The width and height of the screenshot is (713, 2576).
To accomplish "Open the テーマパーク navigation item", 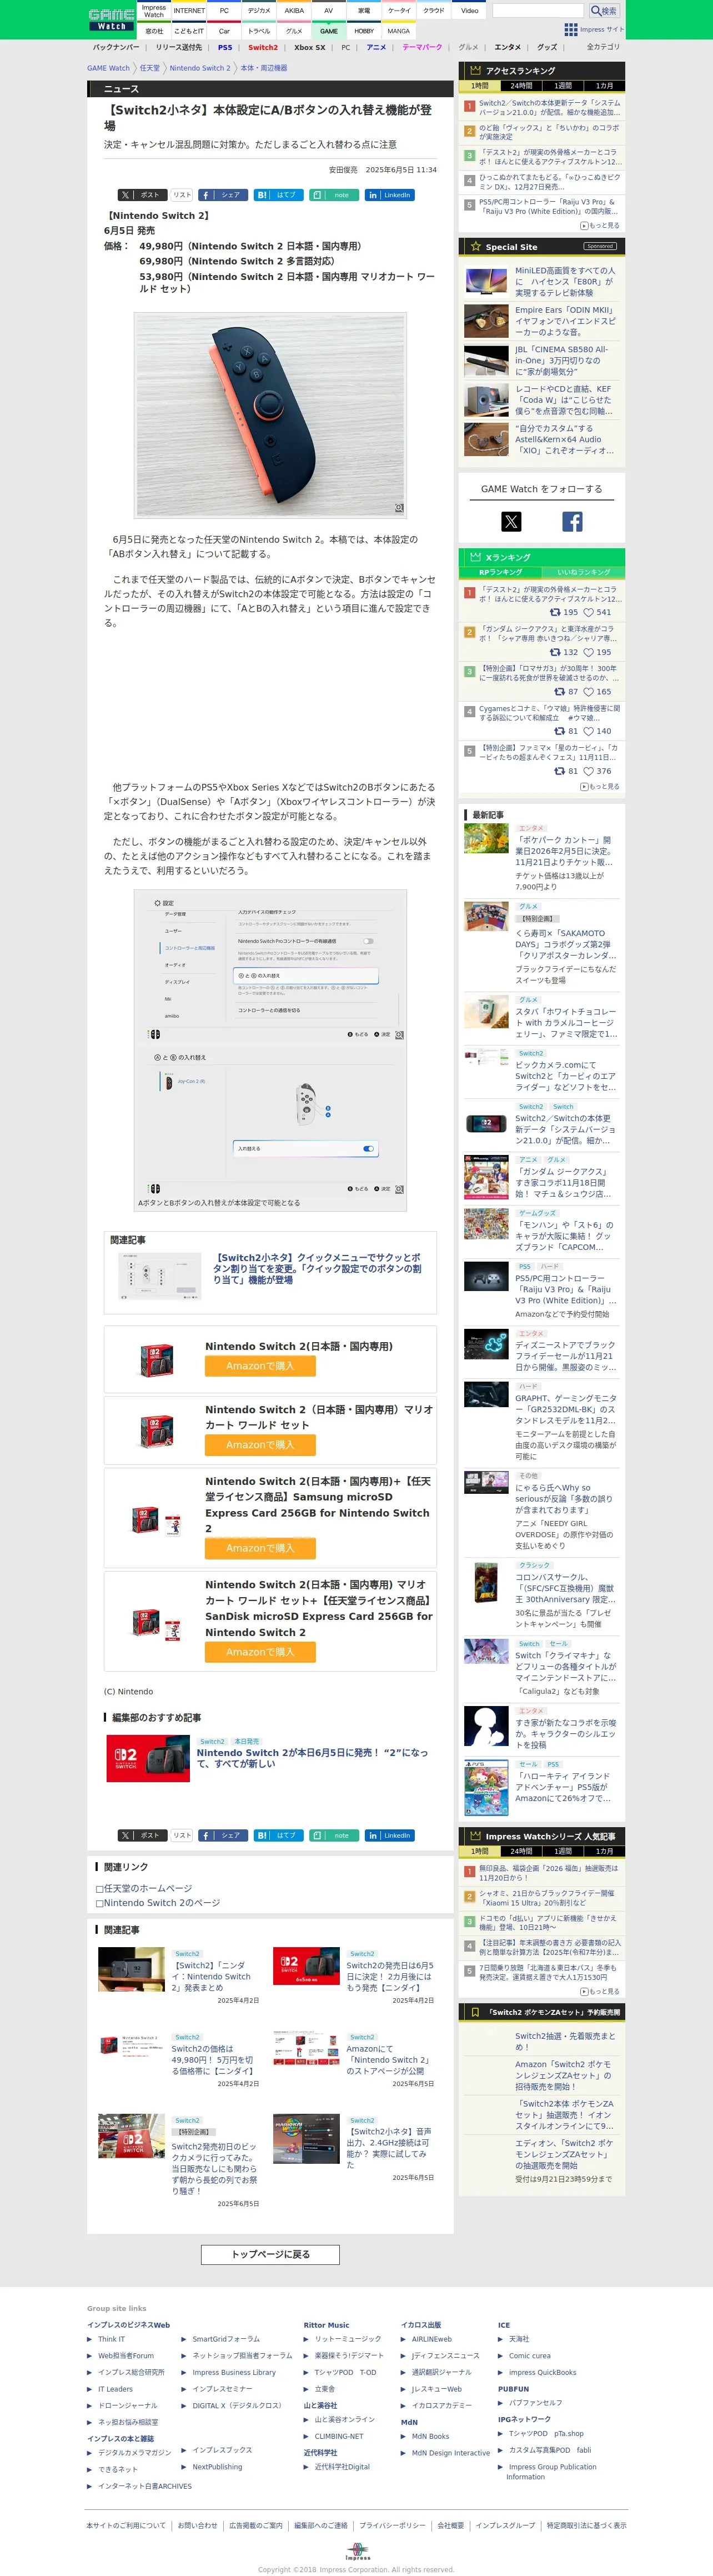I will (x=422, y=47).
